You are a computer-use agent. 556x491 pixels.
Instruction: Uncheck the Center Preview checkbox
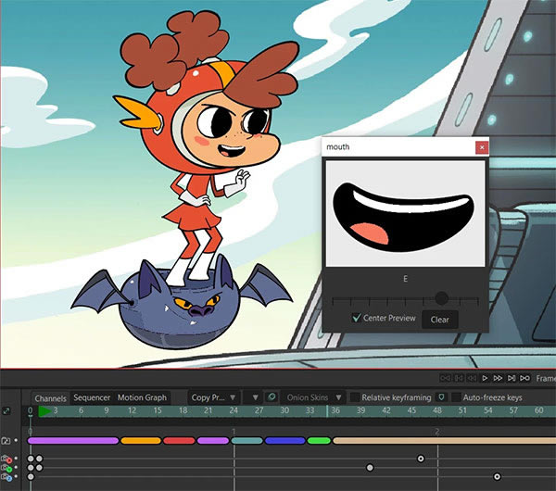coord(357,318)
